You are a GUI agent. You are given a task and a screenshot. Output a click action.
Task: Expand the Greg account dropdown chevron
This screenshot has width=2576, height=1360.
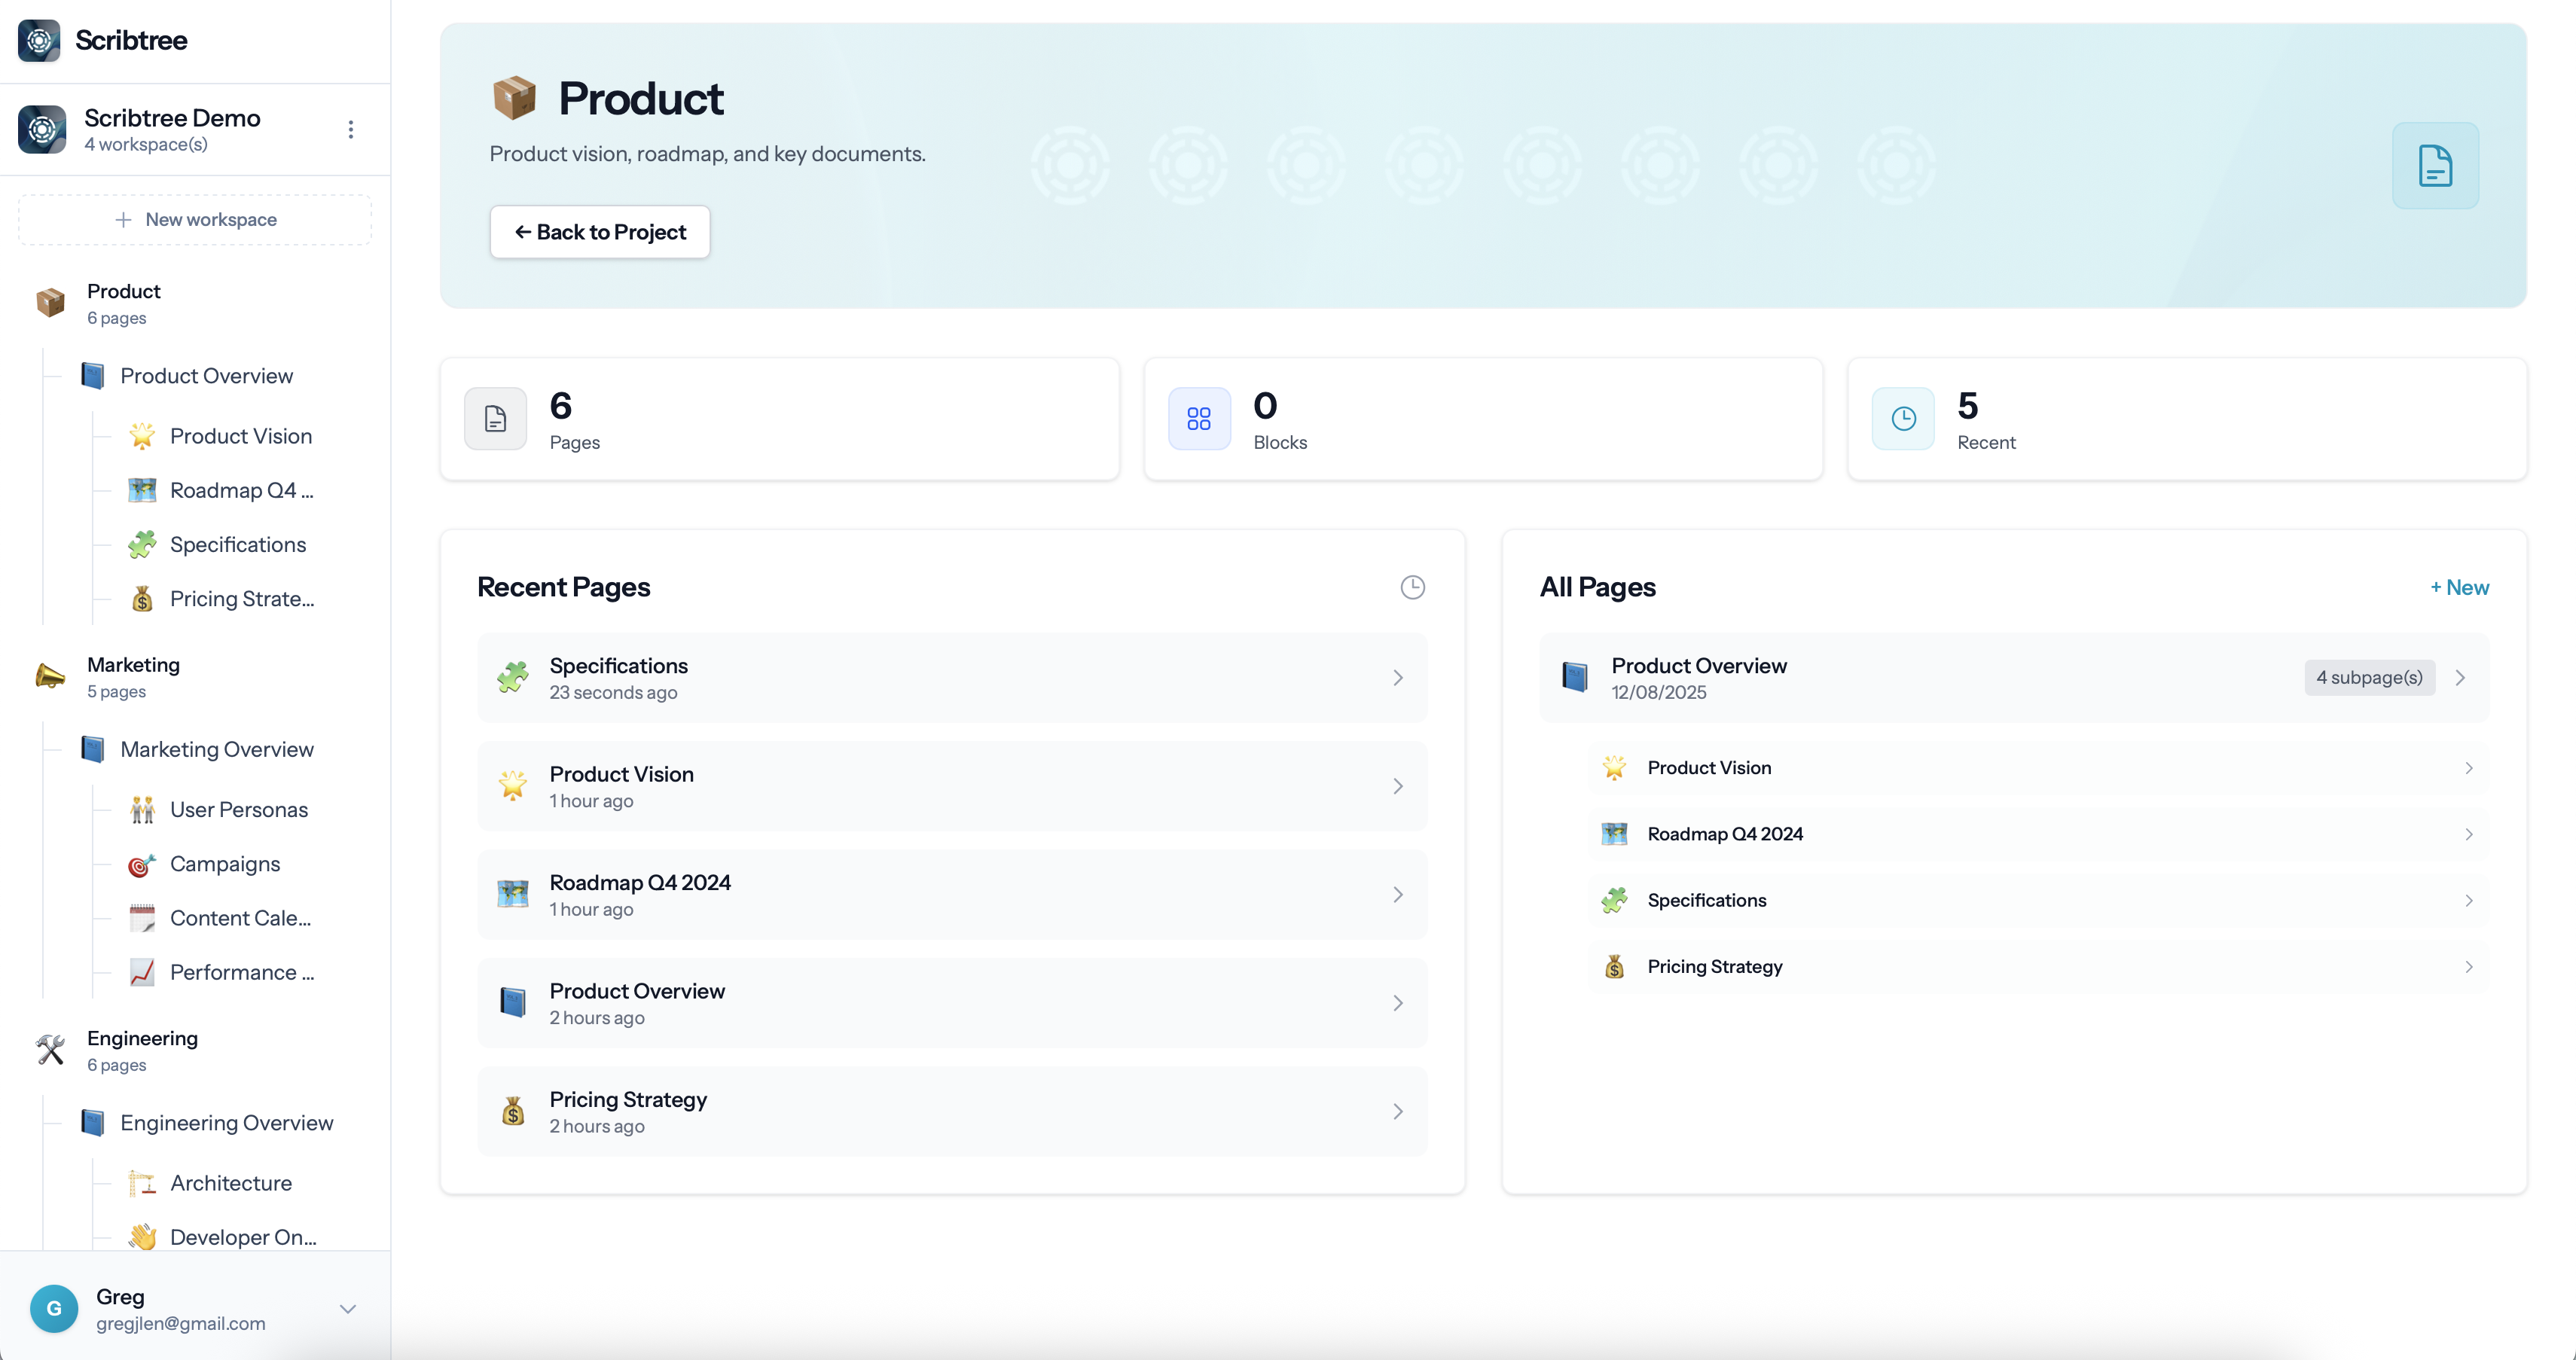[x=348, y=1309]
